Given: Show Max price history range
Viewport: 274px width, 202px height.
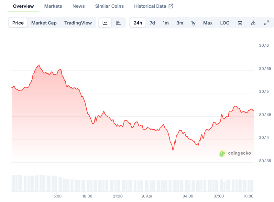Looking at the screenshot, I should [x=208, y=23].
